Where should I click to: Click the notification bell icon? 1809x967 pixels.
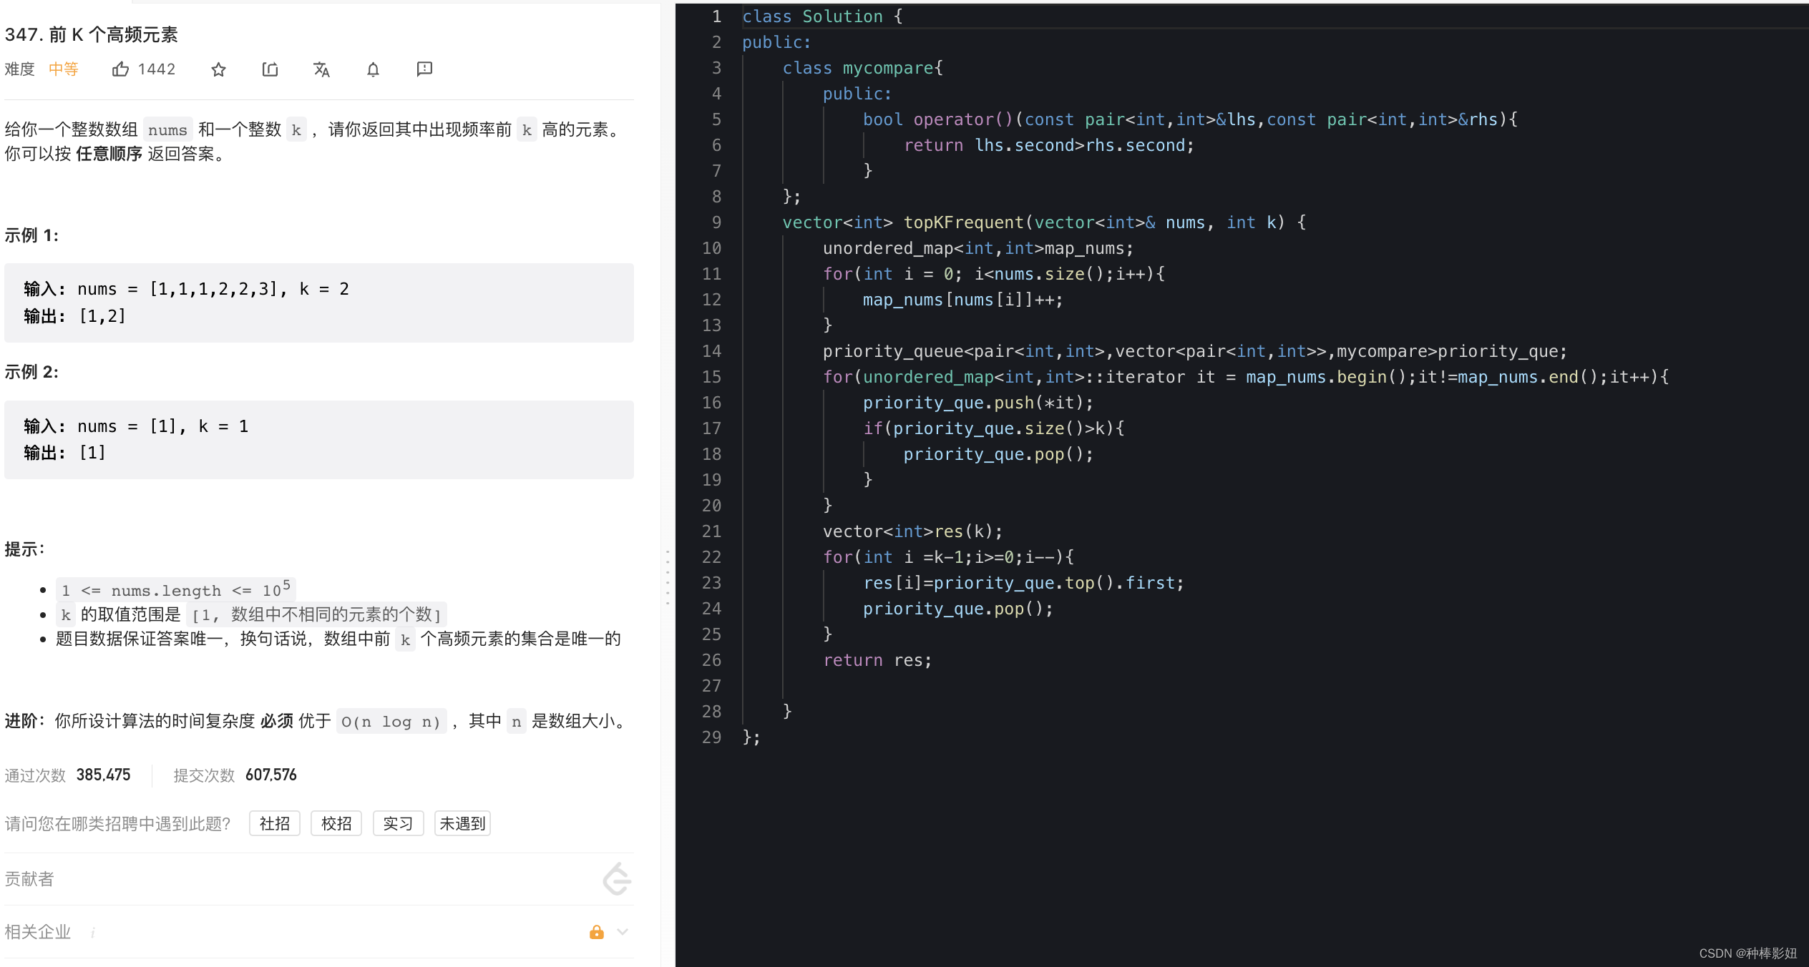point(373,69)
